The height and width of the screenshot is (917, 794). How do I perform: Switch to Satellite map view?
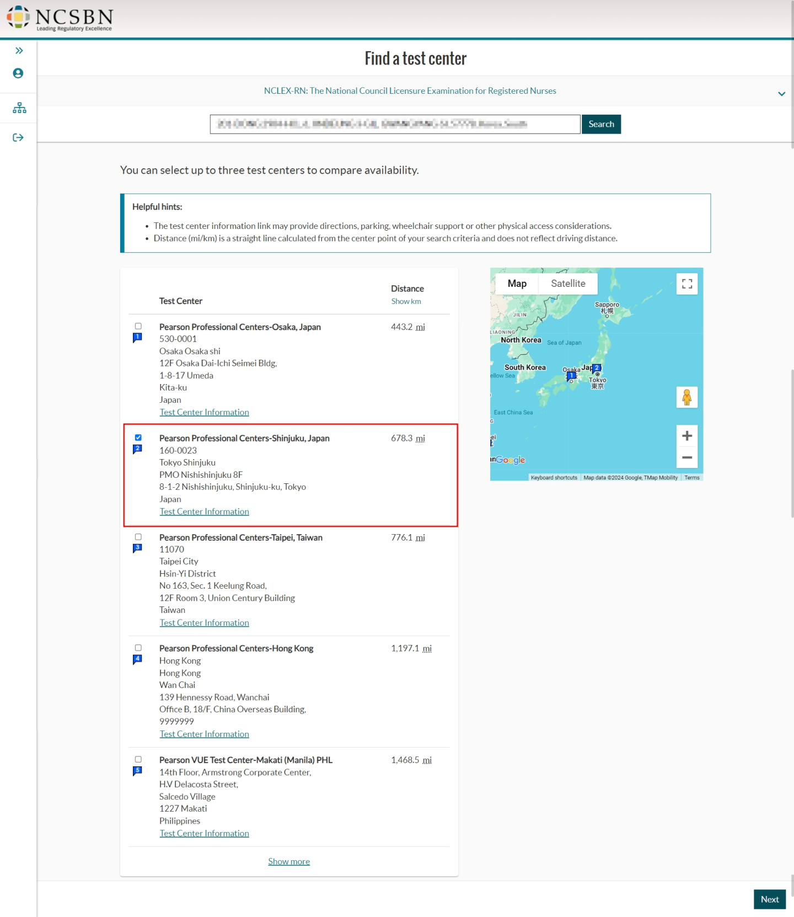pos(568,284)
